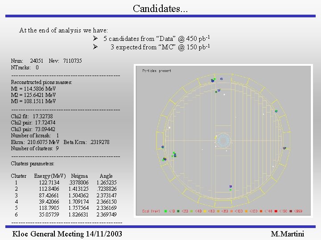Click the 'Chi3 pair: 73.09442' line
Screen dimensions: 321x240
33,129
